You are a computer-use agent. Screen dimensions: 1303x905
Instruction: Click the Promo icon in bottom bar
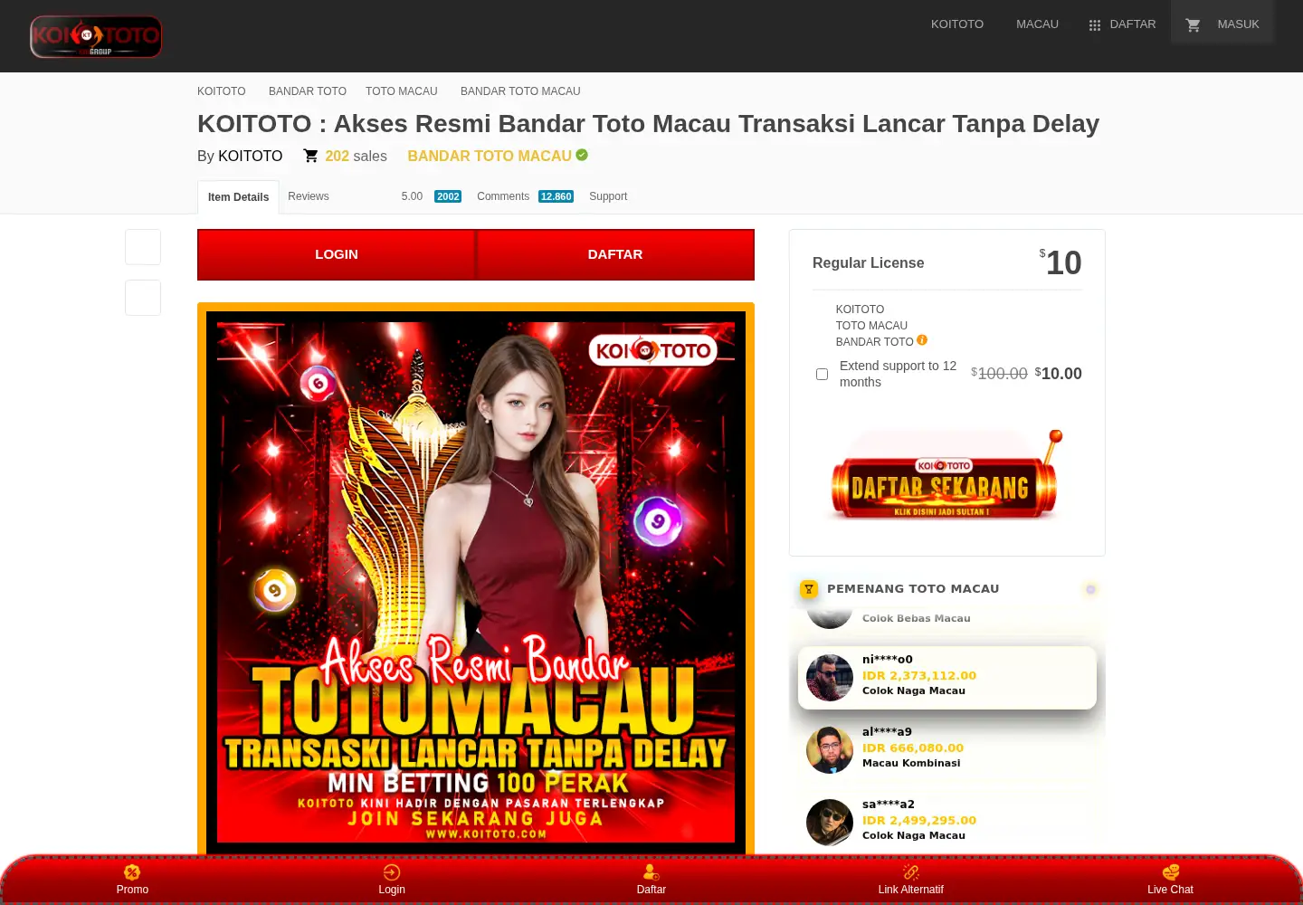click(x=132, y=872)
